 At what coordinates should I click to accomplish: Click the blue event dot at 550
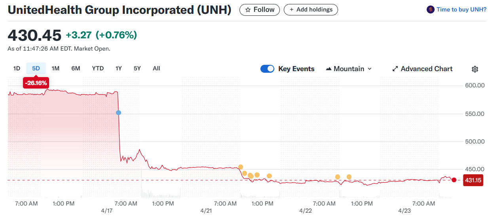(x=118, y=113)
